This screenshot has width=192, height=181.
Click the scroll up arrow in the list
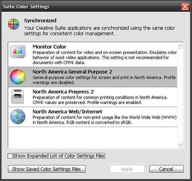click(x=180, y=46)
